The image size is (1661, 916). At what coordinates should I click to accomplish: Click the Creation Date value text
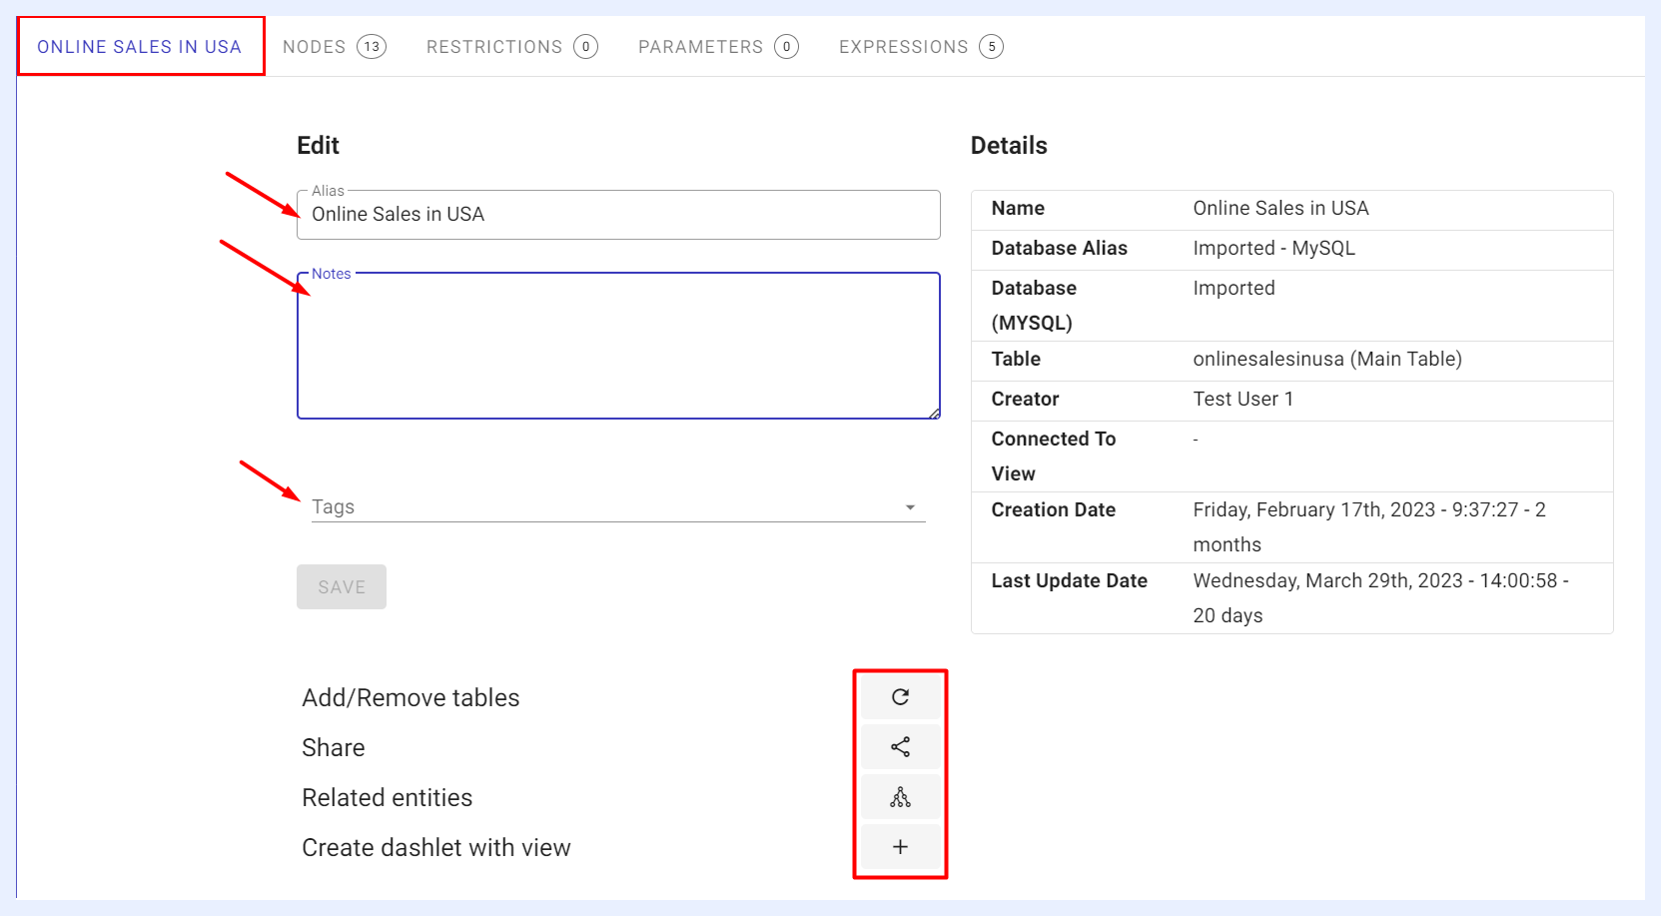(1369, 526)
